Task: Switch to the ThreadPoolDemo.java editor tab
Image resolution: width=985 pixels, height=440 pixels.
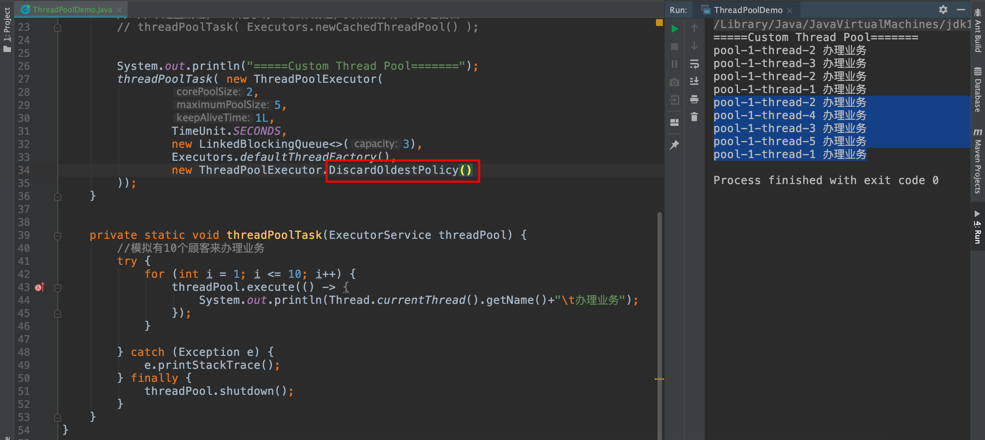Action: 72,10
